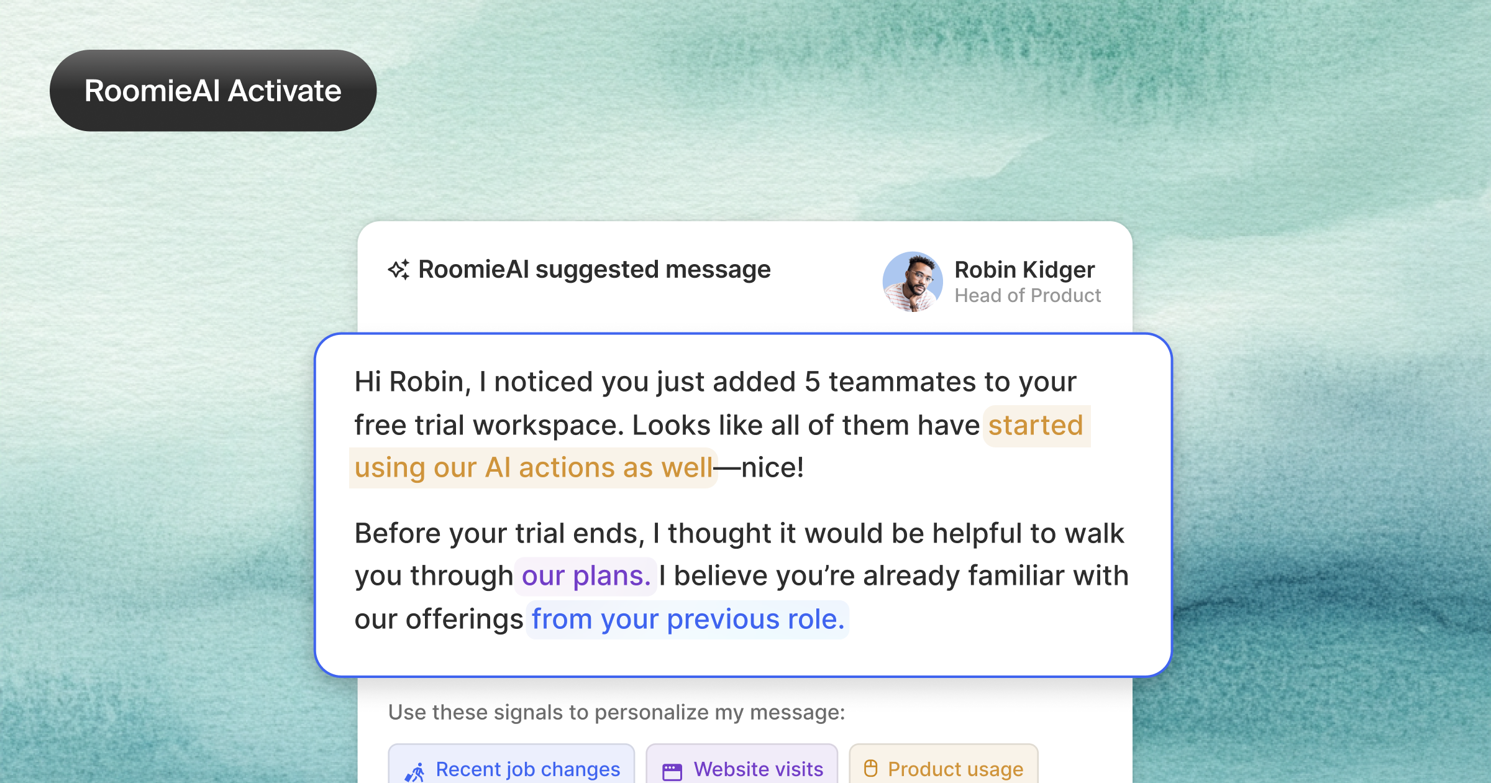Select the RoomieAI Activate header tab
1491x783 pixels.
pyautogui.click(x=212, y=89)
